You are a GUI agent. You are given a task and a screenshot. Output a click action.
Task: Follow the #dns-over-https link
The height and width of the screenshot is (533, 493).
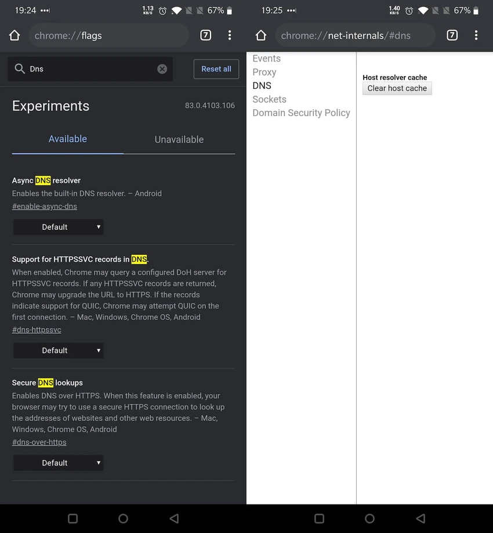(39, 442)
